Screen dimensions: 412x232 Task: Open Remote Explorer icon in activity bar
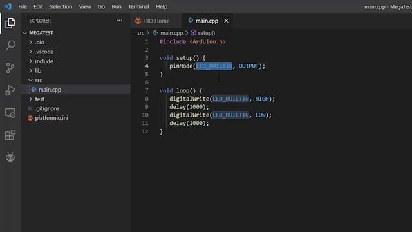pyautogui.click(x=10, y=113)
